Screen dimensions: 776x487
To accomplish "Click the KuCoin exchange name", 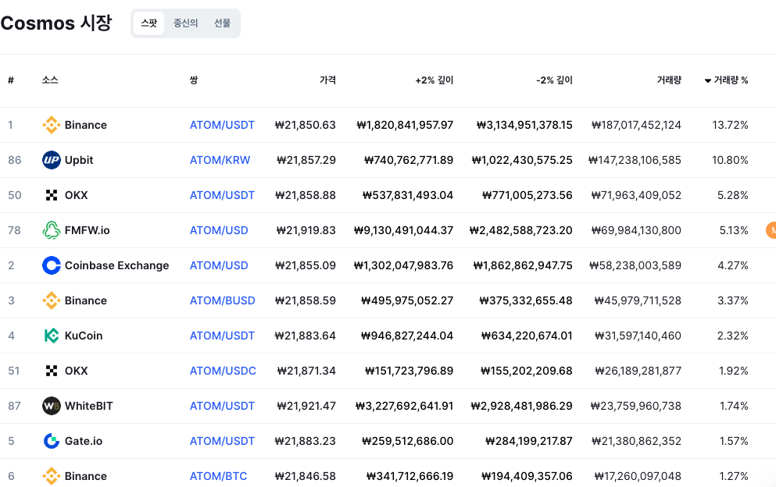I will (84, 336).
